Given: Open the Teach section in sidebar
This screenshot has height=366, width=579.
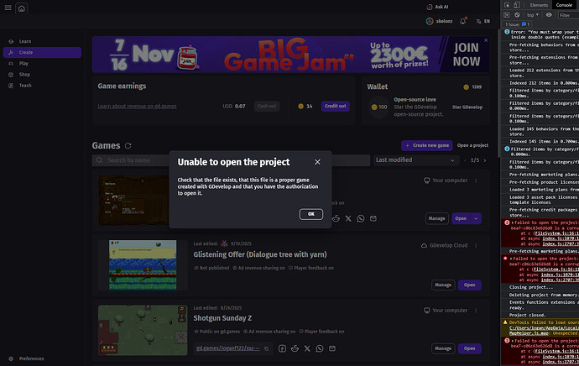Looking at the screenshot, I should (42, 86).
